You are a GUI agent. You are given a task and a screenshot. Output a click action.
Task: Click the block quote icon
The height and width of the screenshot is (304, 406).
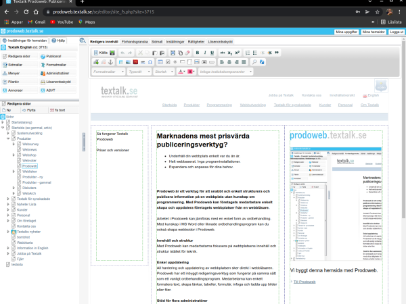(277, 53)
